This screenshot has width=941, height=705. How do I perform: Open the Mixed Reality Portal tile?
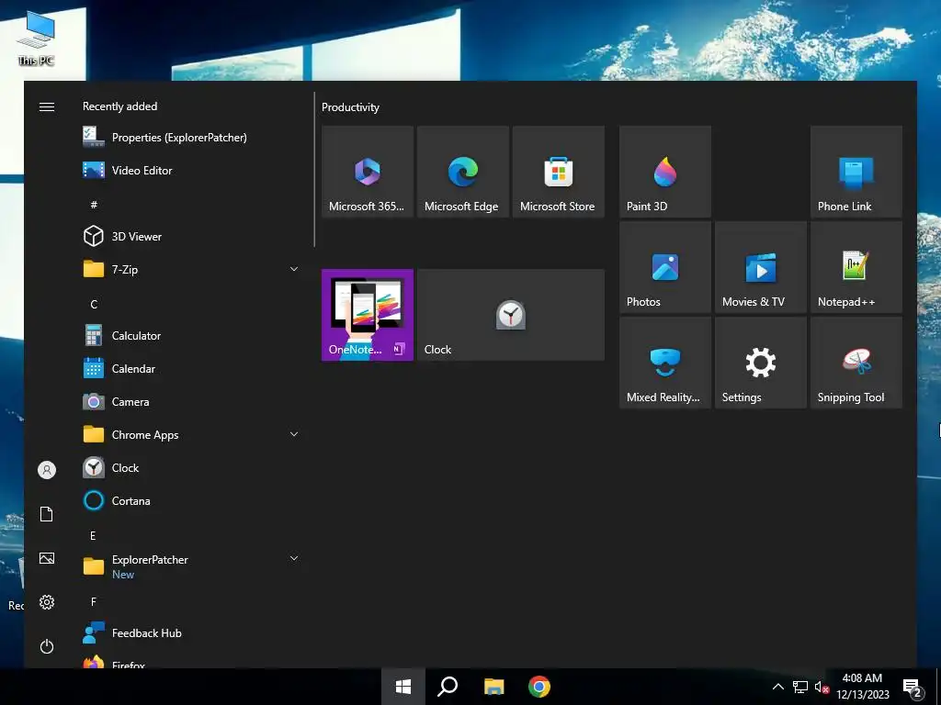[665, 363]
